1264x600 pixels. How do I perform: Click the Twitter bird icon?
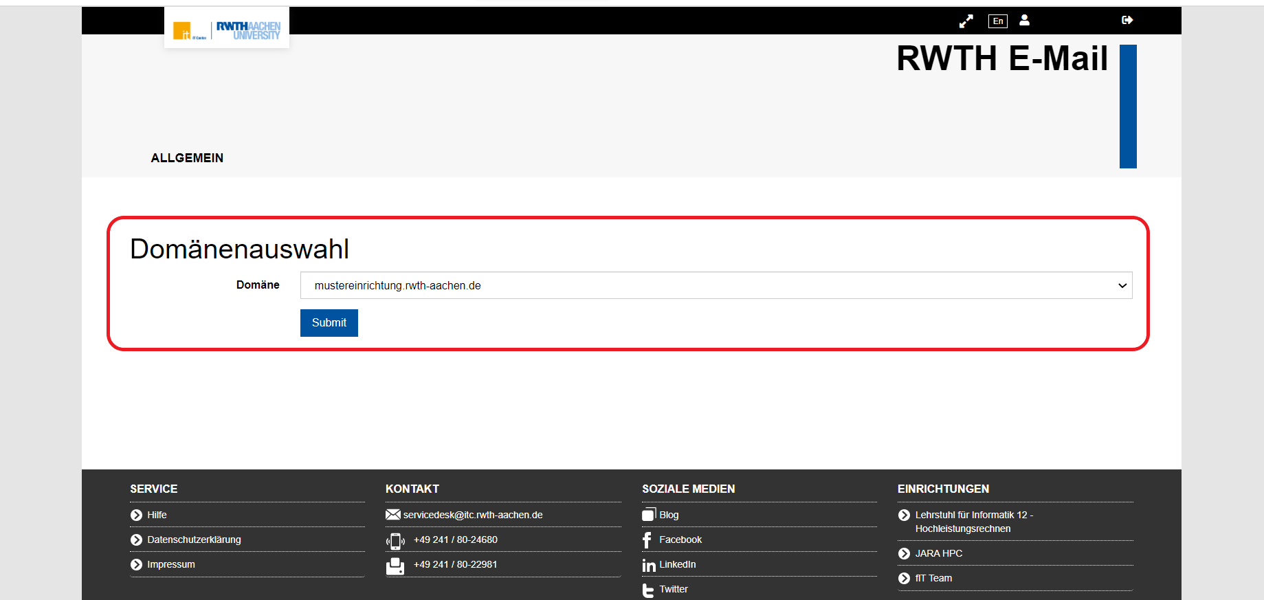(647, 590)
